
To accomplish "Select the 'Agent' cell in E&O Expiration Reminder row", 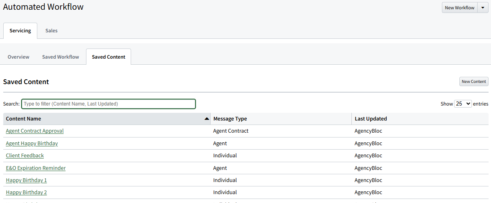I will tap(220, 168).
